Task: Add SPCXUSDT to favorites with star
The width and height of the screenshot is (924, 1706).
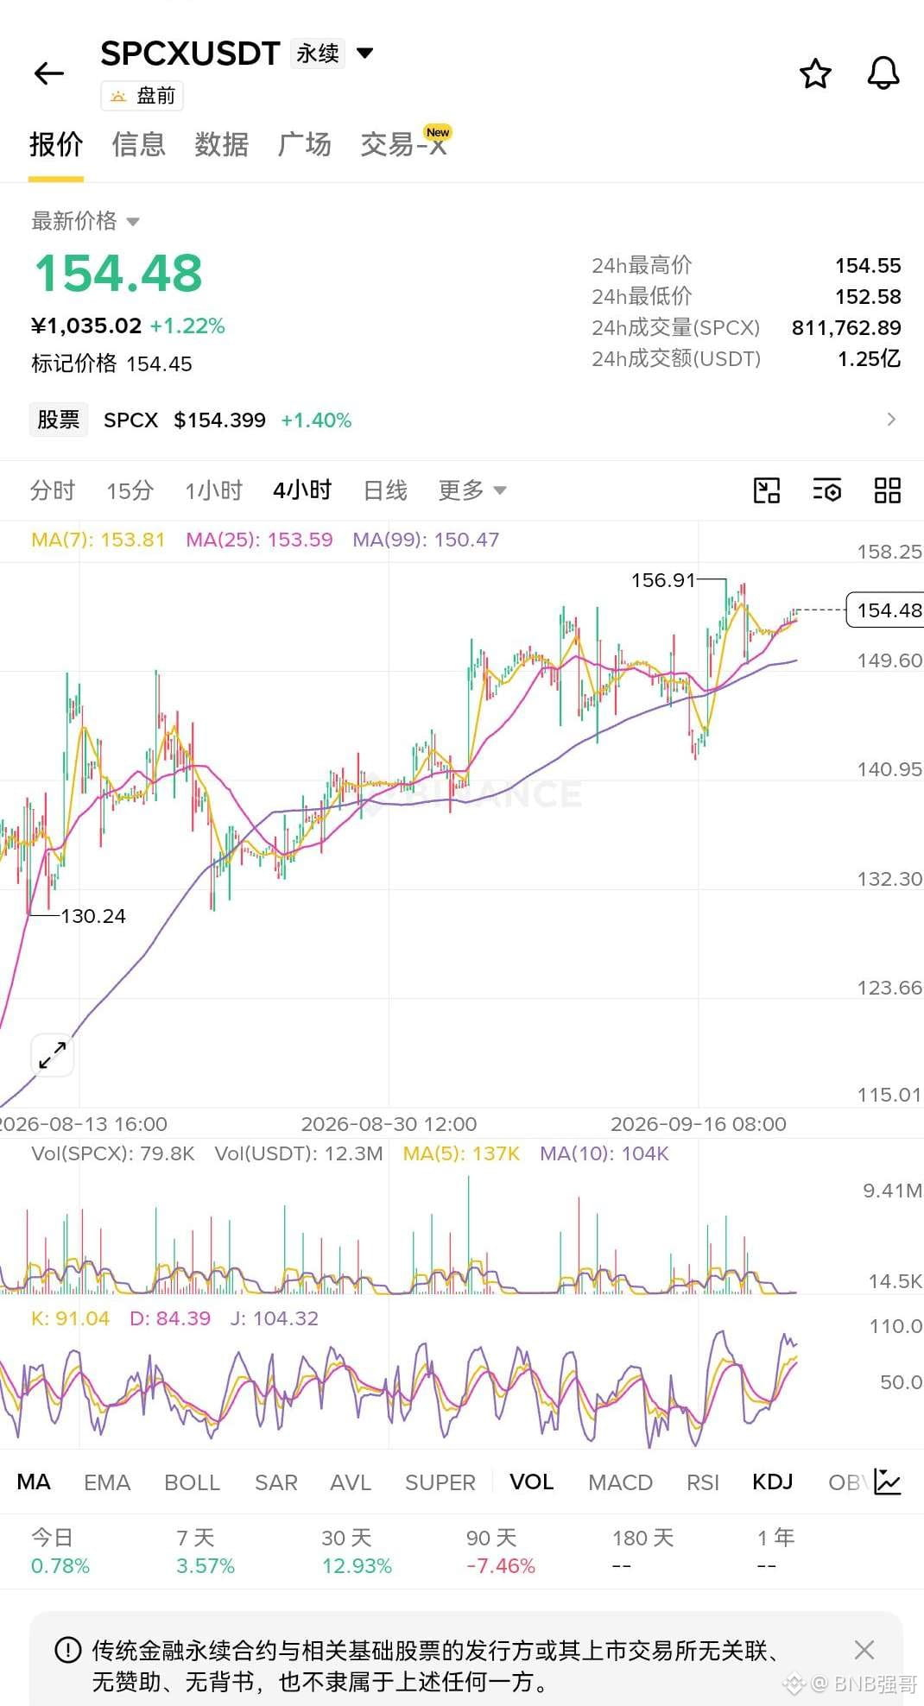Action: 815,74
